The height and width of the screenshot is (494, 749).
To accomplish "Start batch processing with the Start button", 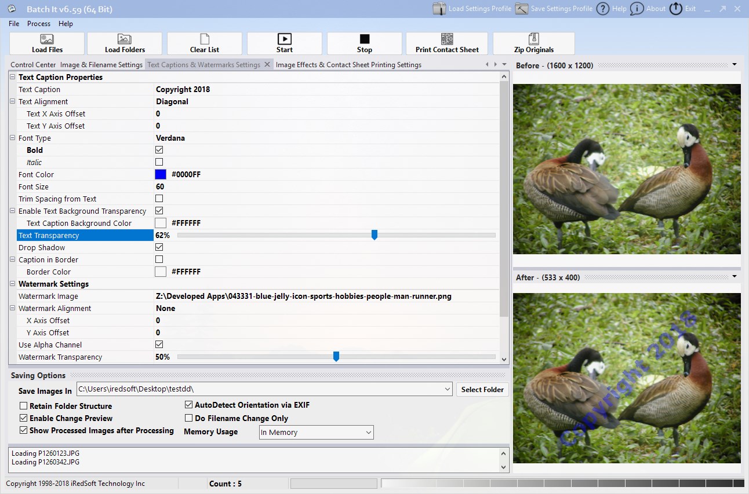I will coord(285,43).
